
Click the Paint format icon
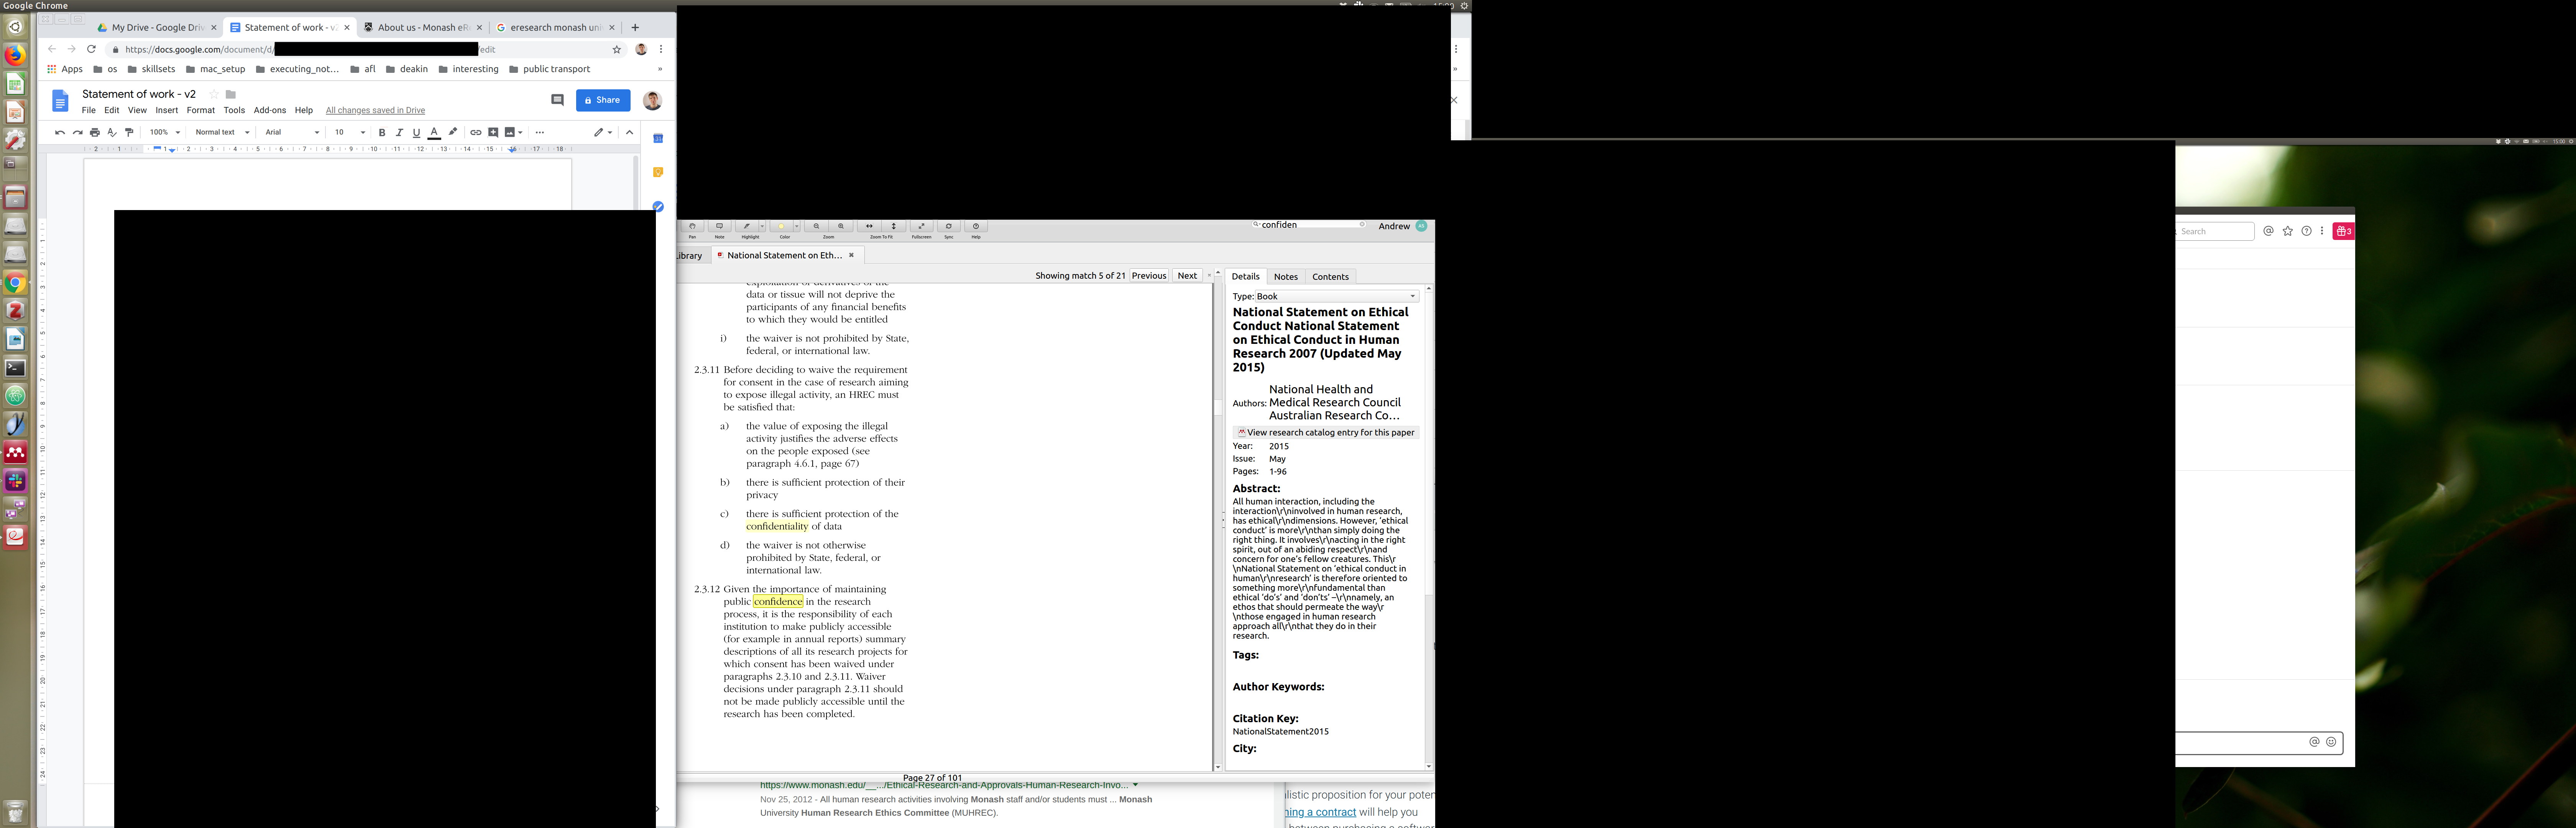(129, 132)
